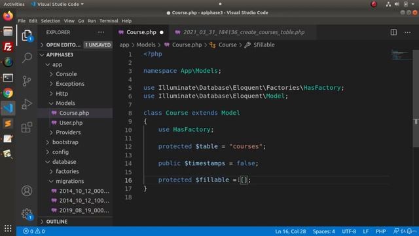Viewport: 419px width, 236px height.
Task: Open the Run menu
Action: 92,21
